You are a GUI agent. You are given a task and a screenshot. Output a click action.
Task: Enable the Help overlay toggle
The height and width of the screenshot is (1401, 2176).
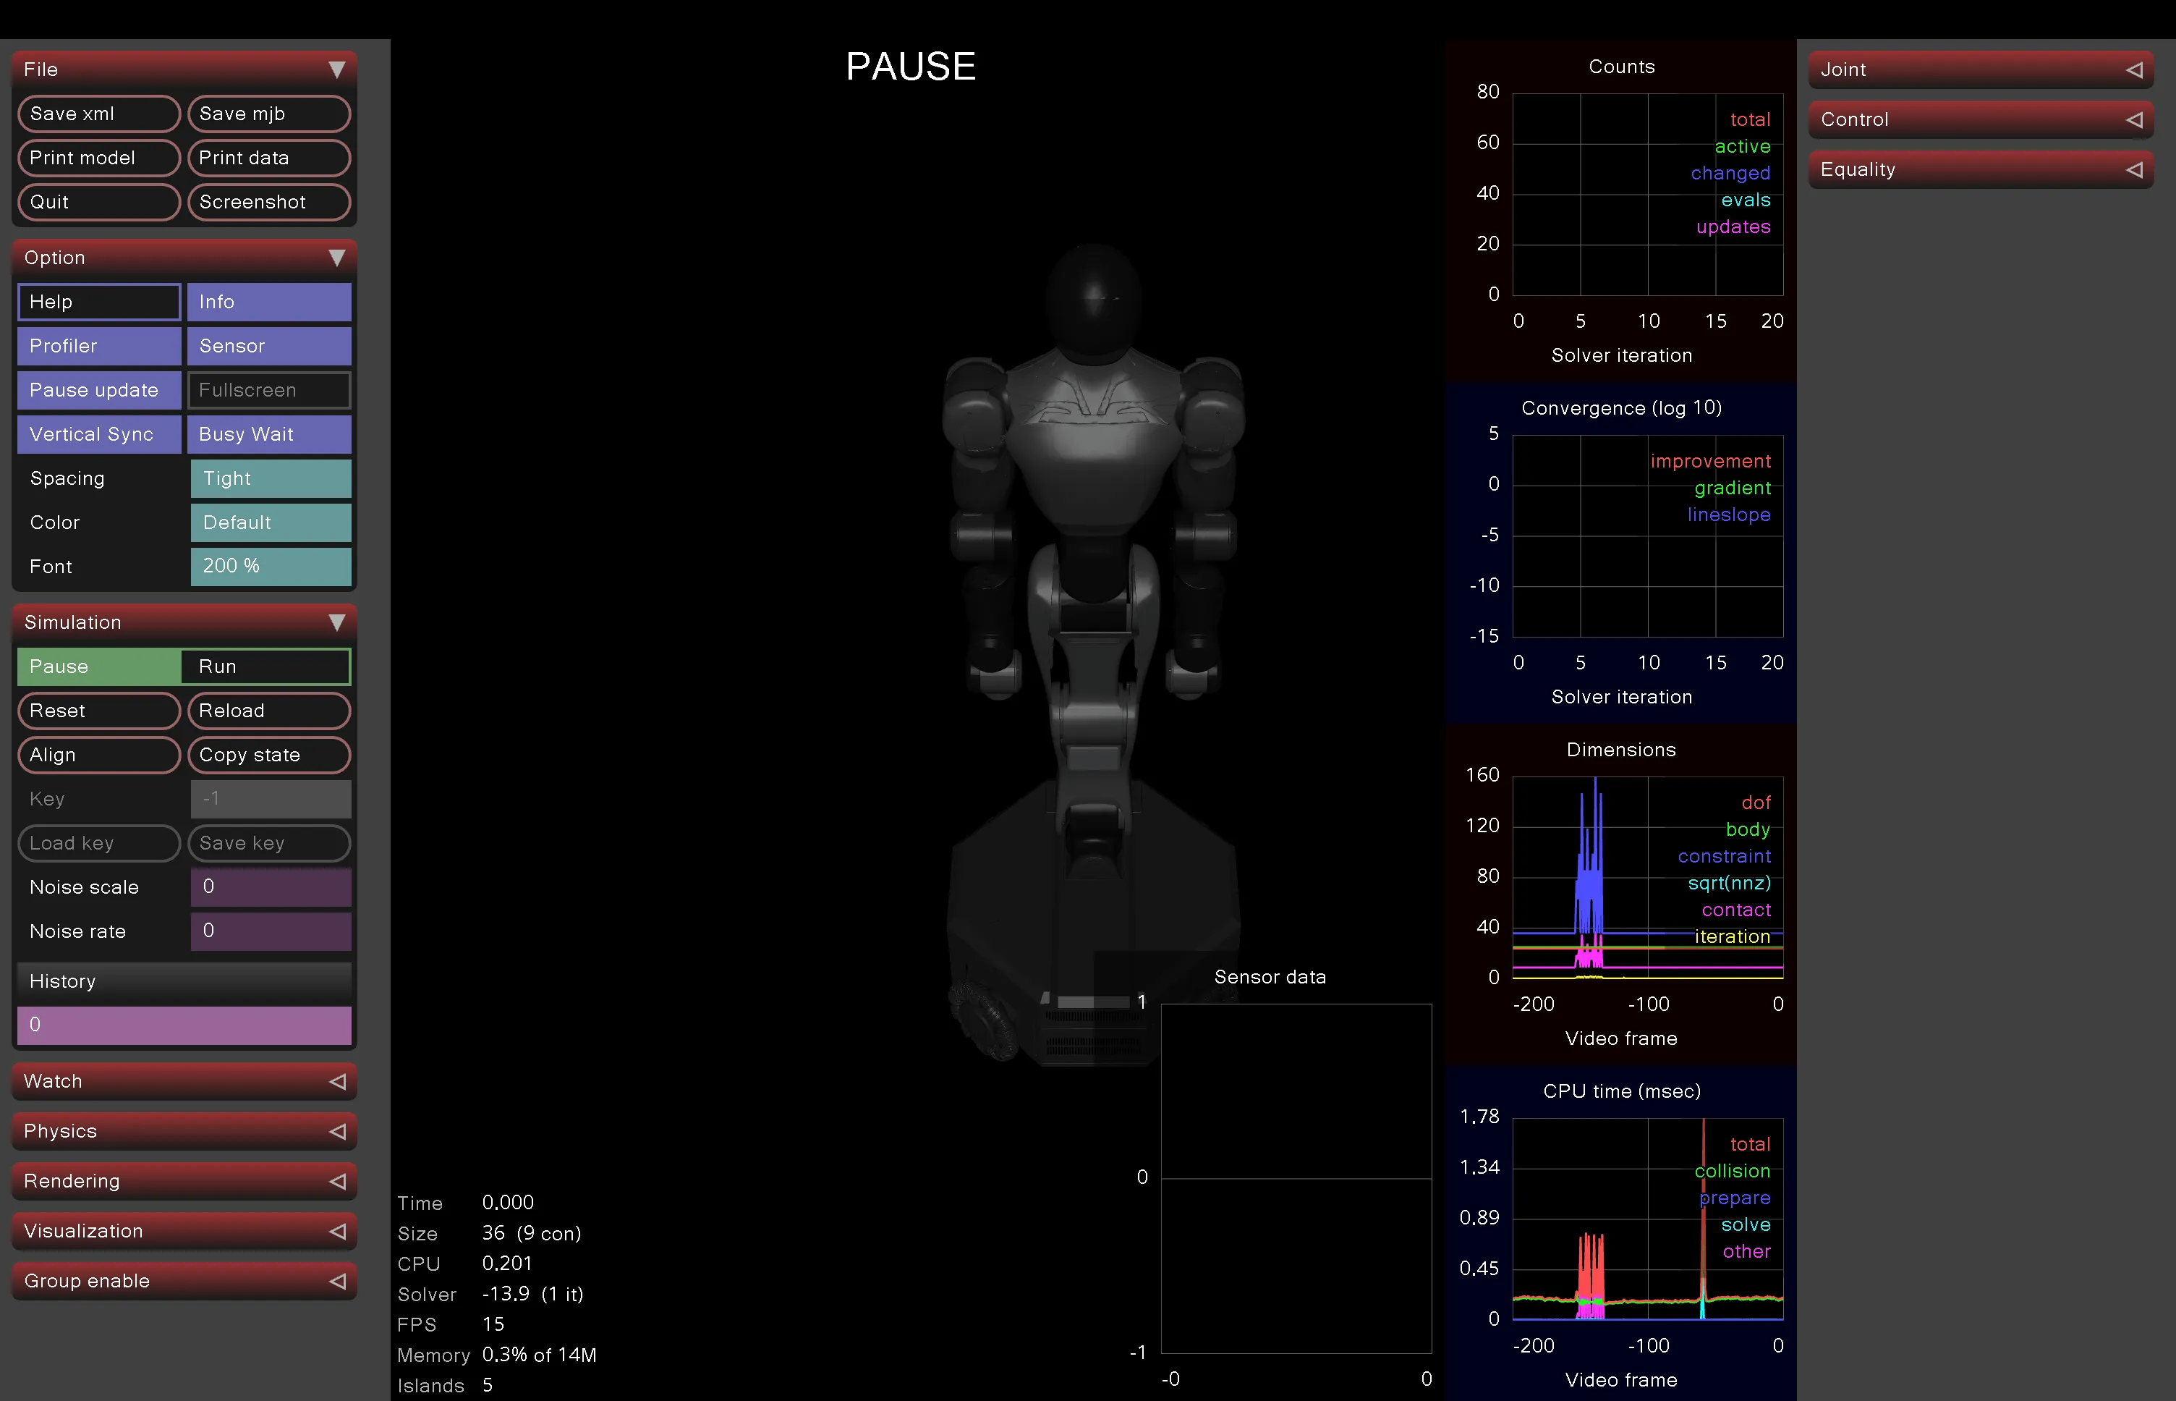[x=98, y=302]
